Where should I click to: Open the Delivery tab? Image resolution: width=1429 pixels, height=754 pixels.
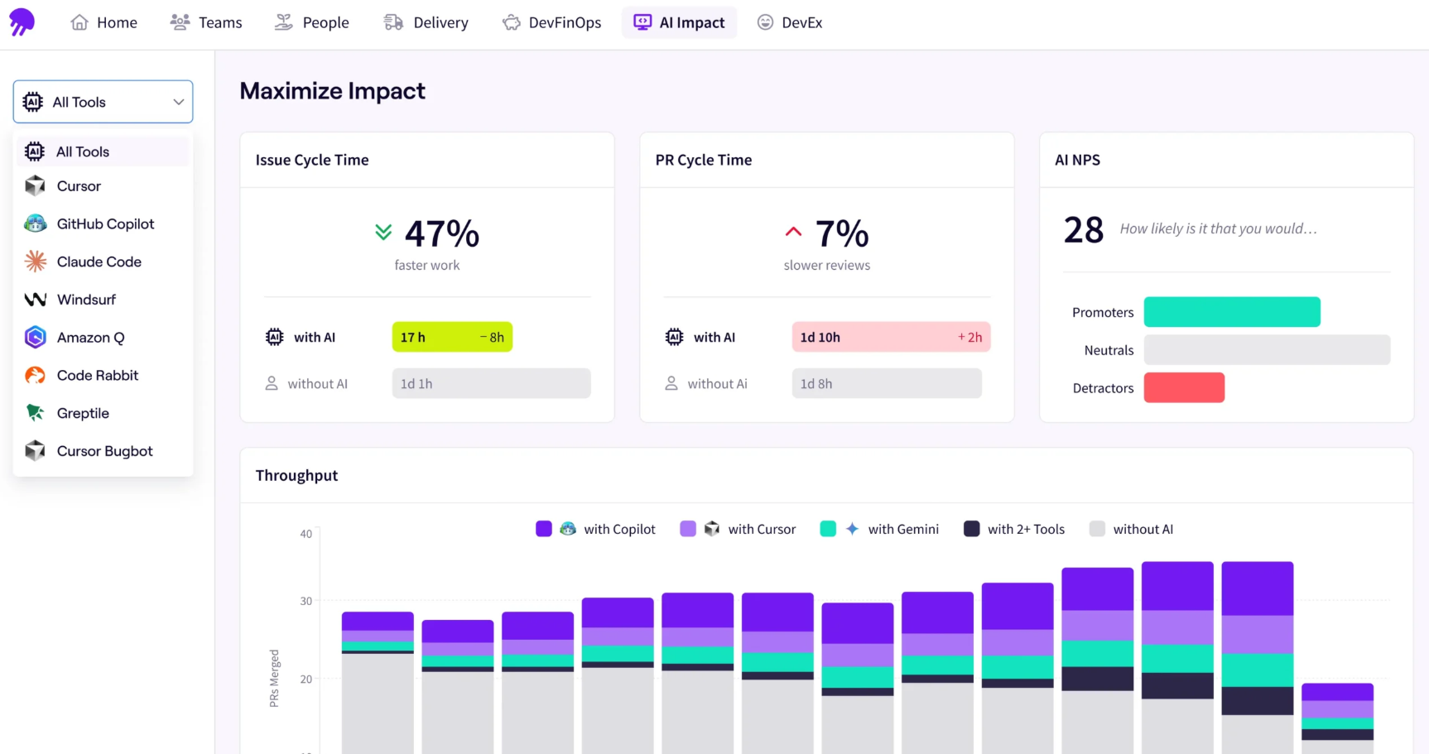[426, 22]
